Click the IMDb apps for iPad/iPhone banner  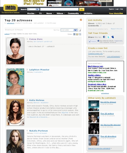68,3
